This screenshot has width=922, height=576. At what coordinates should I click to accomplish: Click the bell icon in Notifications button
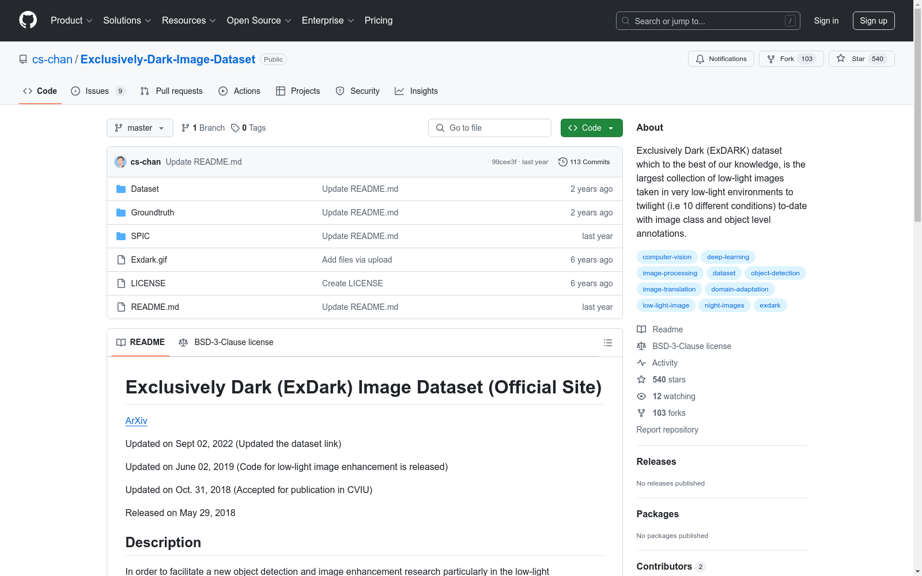click(700, 59)
